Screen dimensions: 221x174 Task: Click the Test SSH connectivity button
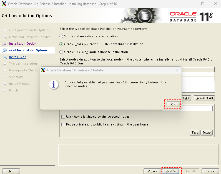[x=195, y=132]
